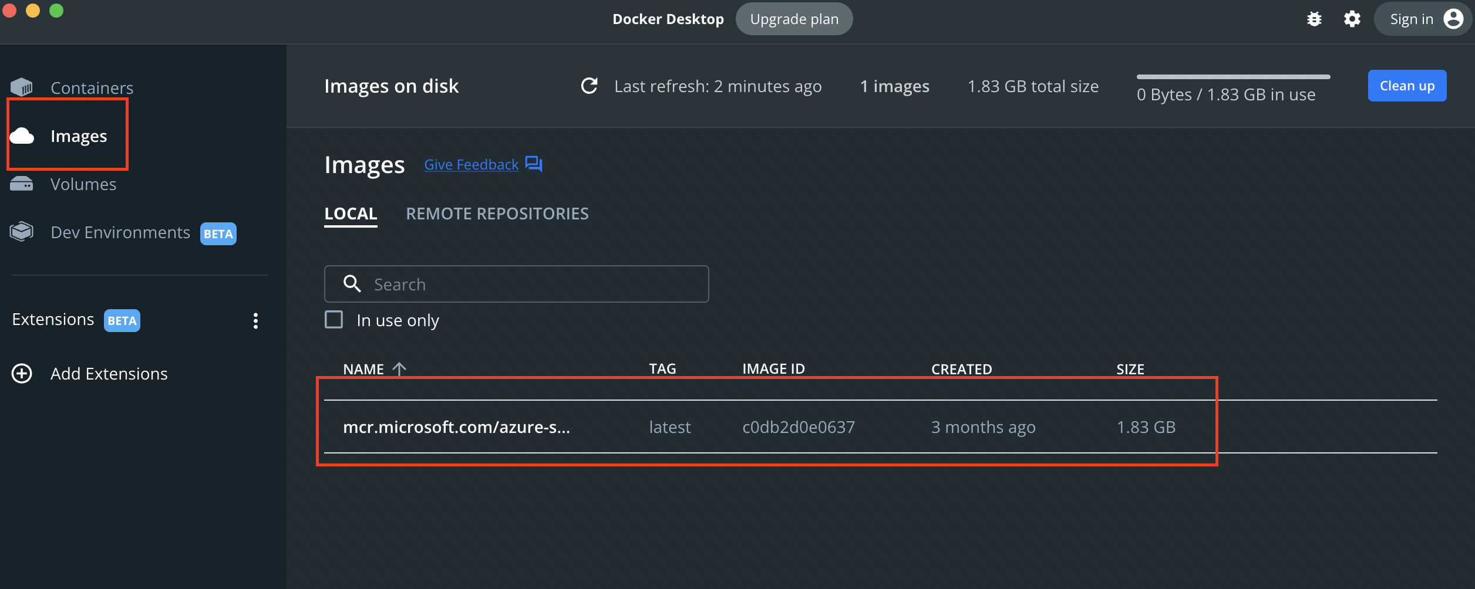This screenshot has width=1475, height=589.
Task: Switch to the REMOTE REPOSITORIES tab
Action: [497, 214]
